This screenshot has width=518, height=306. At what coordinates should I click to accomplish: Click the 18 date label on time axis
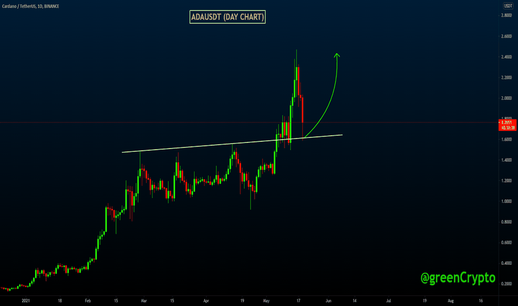60,300
